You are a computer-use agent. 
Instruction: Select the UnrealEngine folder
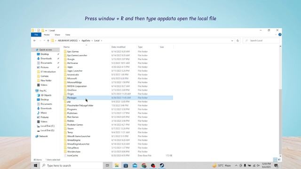74,140
